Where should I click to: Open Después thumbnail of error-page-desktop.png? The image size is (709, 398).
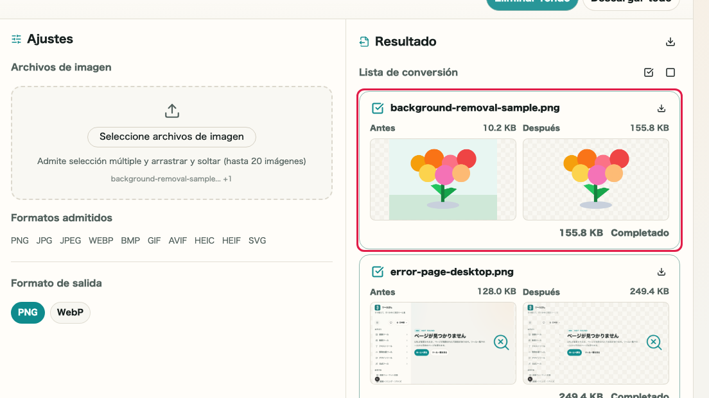pos(595,343)
